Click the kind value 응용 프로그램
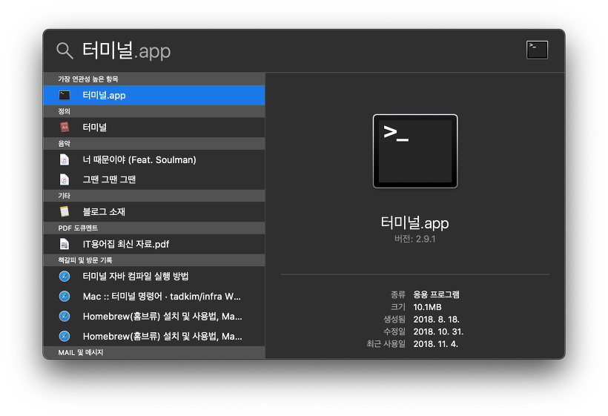Screen dimensions: 608x416 coord(436,294)
